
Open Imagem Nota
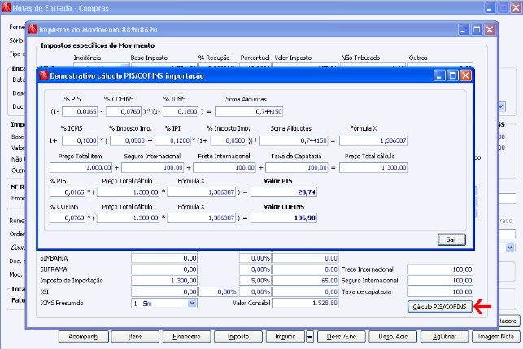click(x=495, y=336)
